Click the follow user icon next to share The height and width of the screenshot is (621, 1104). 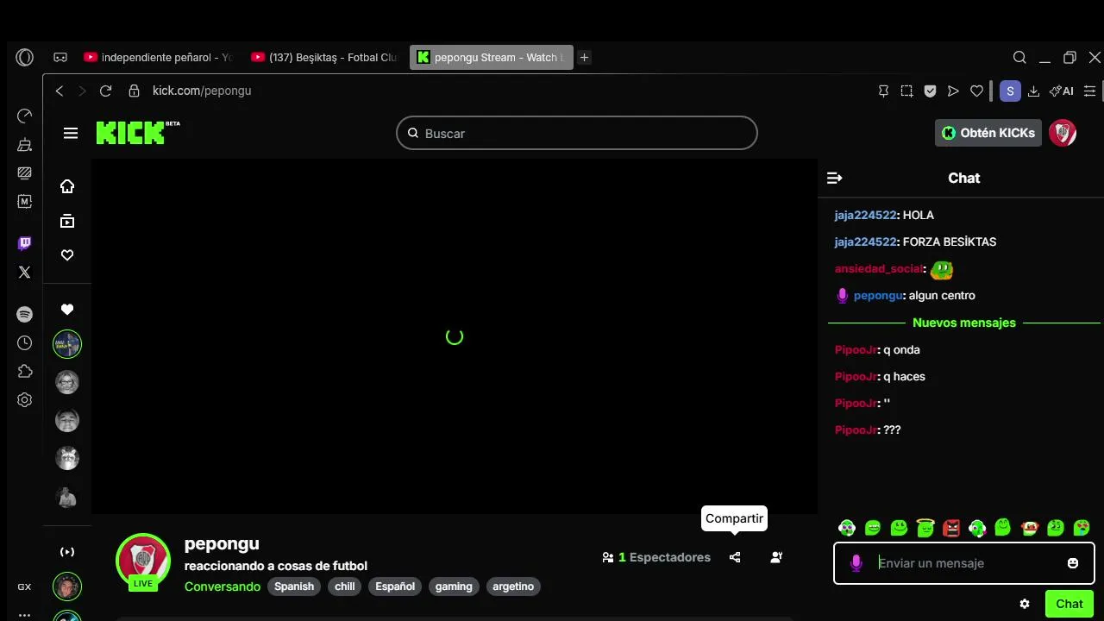tap(776, 557)
